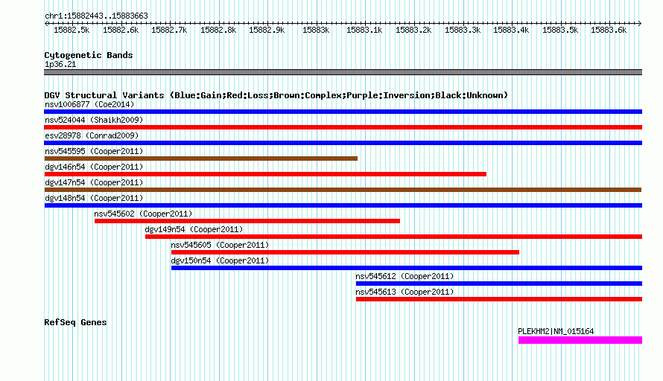Click the chr1:15882443..15883663 coordinate text
This screenshot has height=381, width=663.
coord(96,16)
